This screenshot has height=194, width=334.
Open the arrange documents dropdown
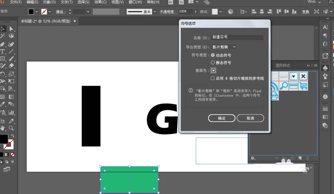click(193, 2)
